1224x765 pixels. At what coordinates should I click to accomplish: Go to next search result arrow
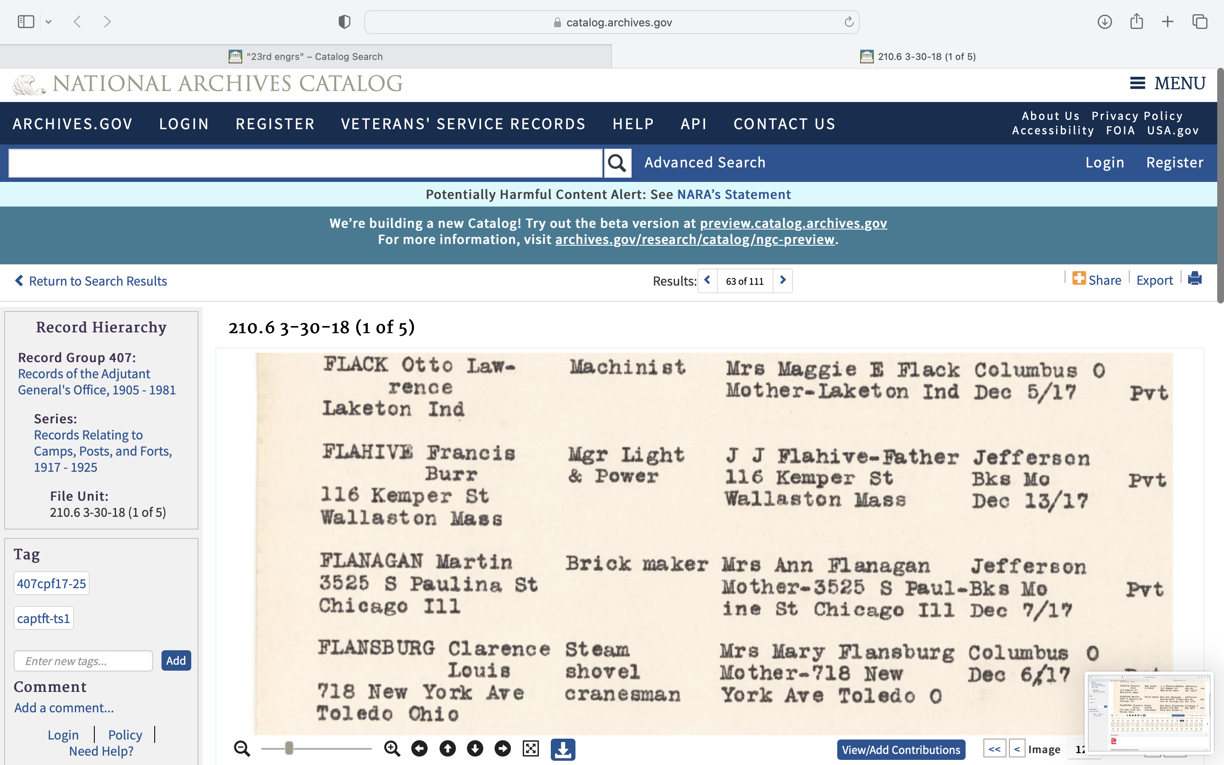(782, 280)
